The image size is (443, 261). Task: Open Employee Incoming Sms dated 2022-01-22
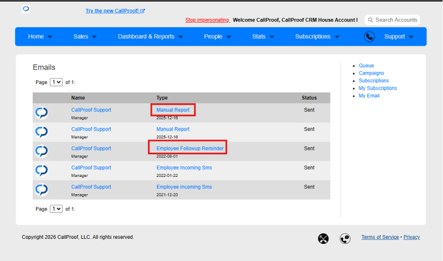tap(184, 168)
